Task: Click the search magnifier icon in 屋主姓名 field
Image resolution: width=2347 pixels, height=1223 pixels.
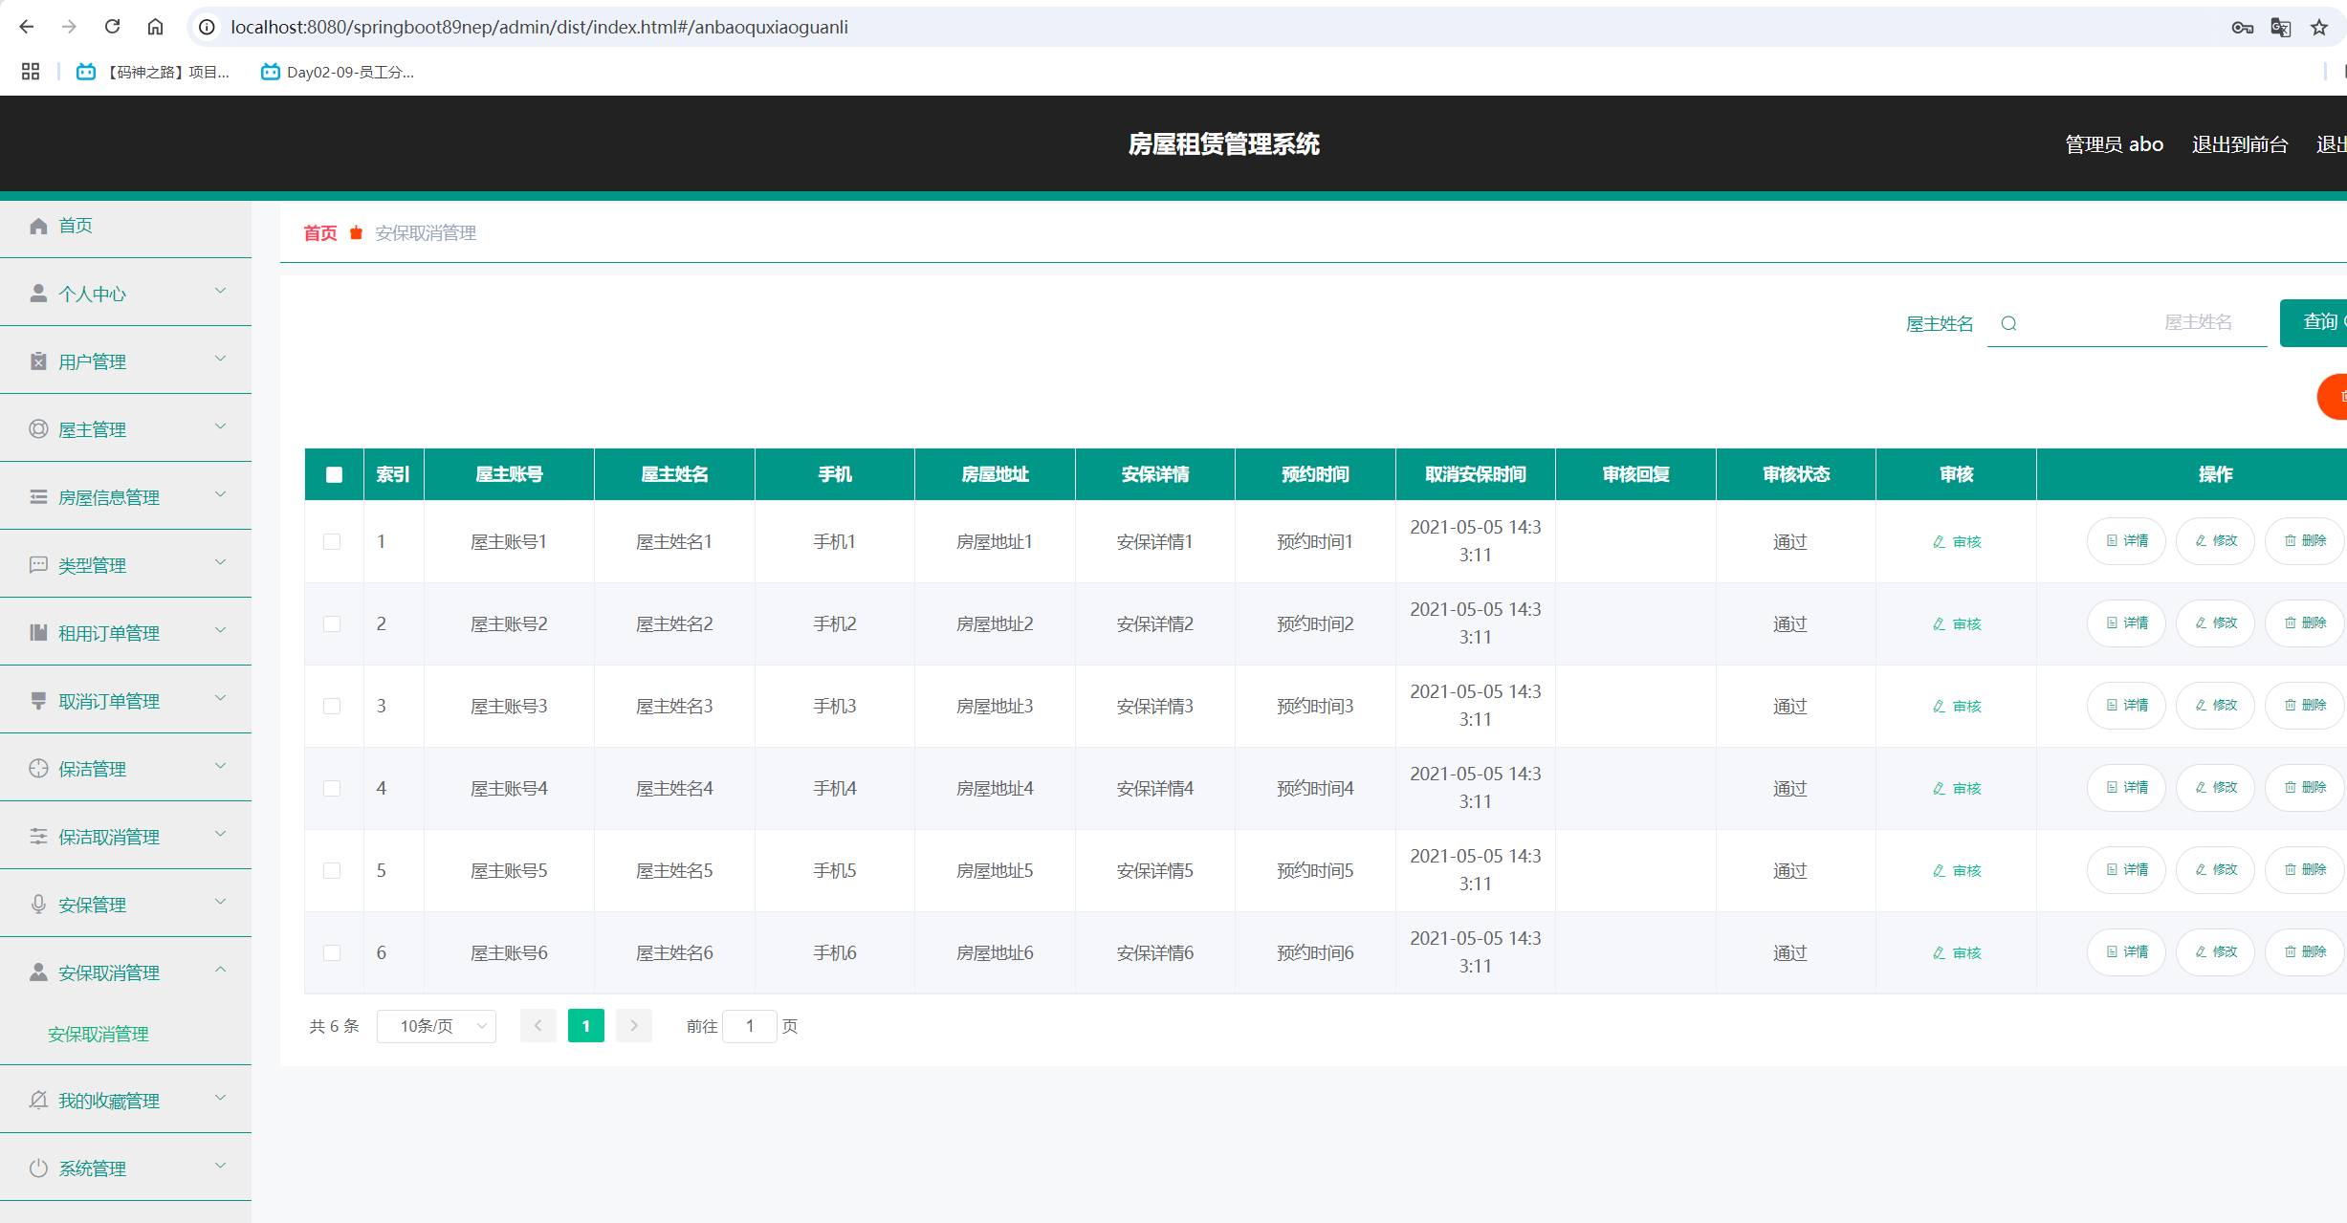Action: pyautogui.click(x=2008, y=323)
